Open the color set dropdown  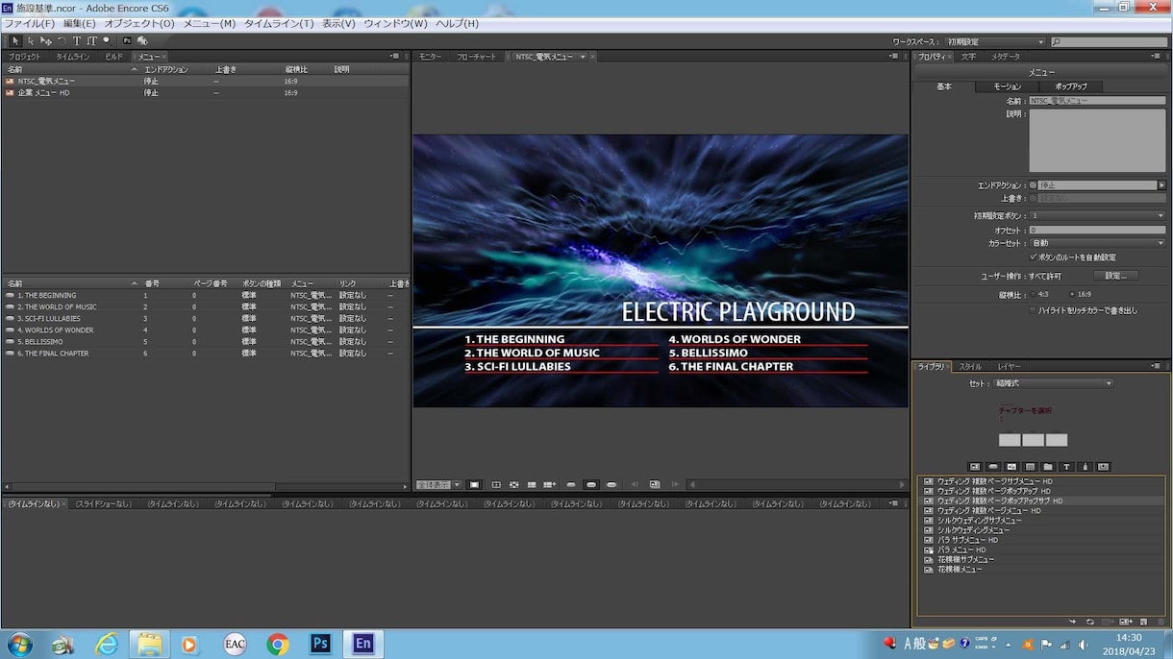pyautogui.click(x=1097, y=243)
